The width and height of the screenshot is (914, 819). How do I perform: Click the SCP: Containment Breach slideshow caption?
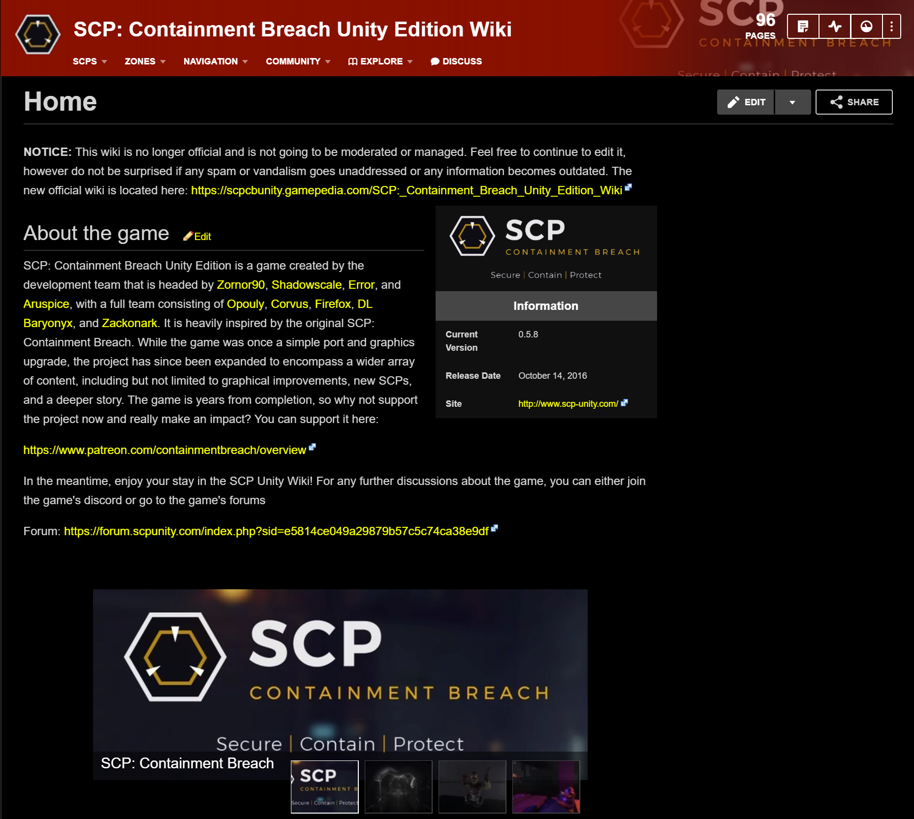[x=187, y=763]
